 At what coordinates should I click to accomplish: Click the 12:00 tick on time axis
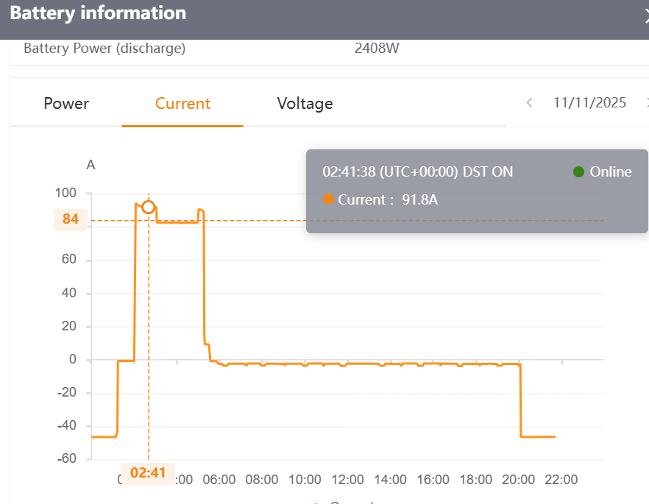pos(347,480)
